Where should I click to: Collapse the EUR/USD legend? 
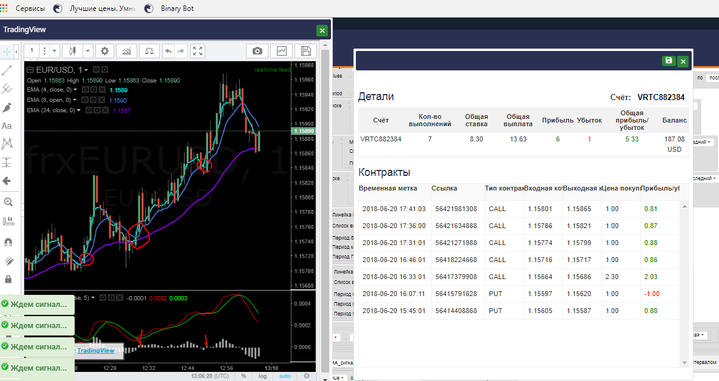click(30, 70)
